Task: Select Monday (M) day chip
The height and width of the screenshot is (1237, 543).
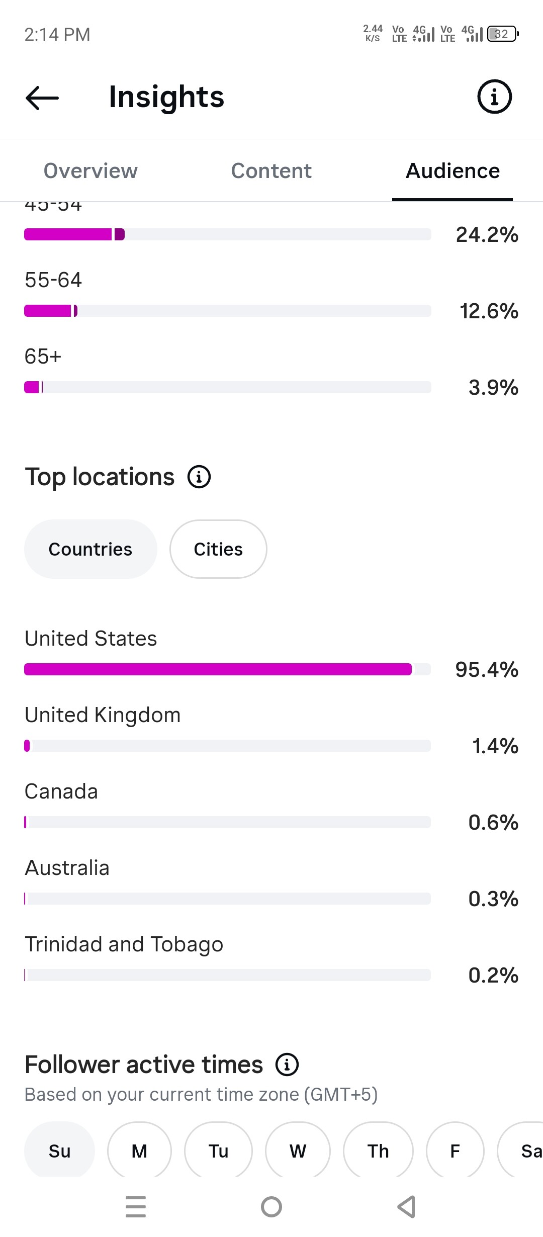Action: point(139,1151)
